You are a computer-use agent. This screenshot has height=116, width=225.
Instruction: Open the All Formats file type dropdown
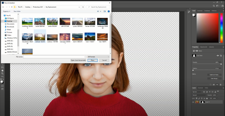click(98, 57)
